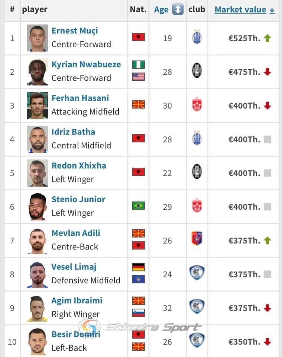Click Germany flag beside Vesel Limaj
The width and height of the screenshot is (283, 357).
(138, 267)
